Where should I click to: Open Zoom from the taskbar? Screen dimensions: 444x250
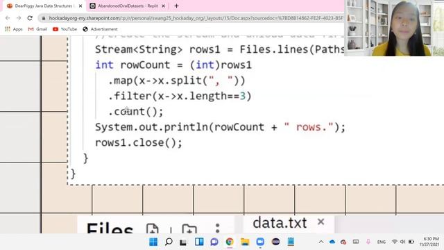pyautogui.click(x=260, y=242)
